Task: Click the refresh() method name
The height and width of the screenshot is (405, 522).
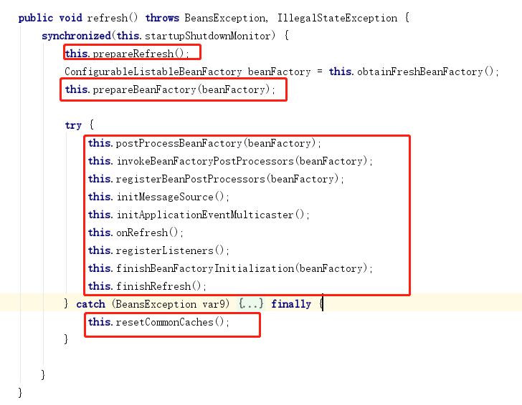Action: pos(112,18)
